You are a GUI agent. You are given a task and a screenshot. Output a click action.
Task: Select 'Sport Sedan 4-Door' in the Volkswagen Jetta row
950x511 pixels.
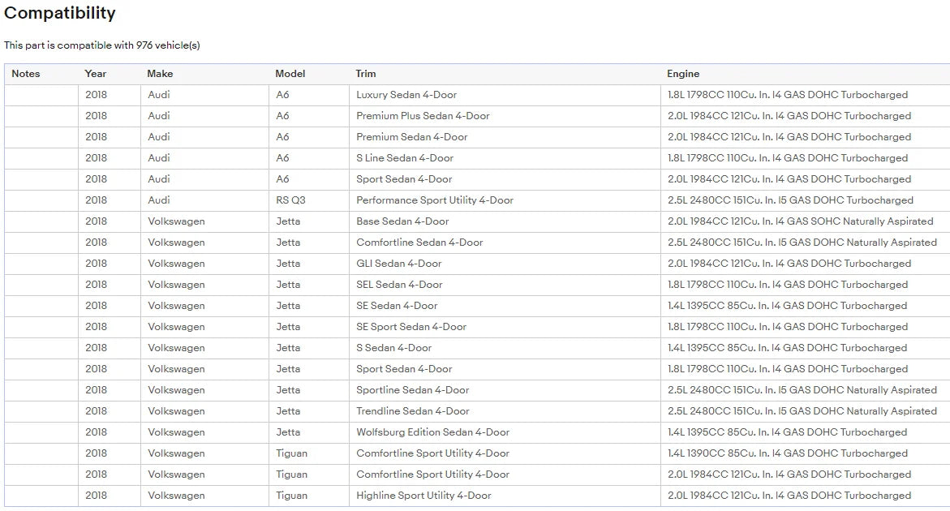tap(505, 369)
